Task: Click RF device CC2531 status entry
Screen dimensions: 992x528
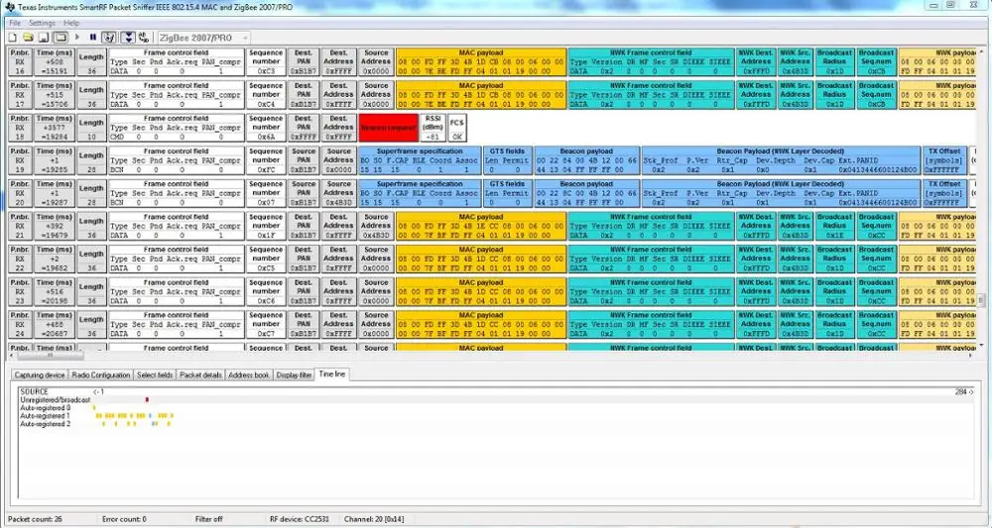Action: [300, 519]
